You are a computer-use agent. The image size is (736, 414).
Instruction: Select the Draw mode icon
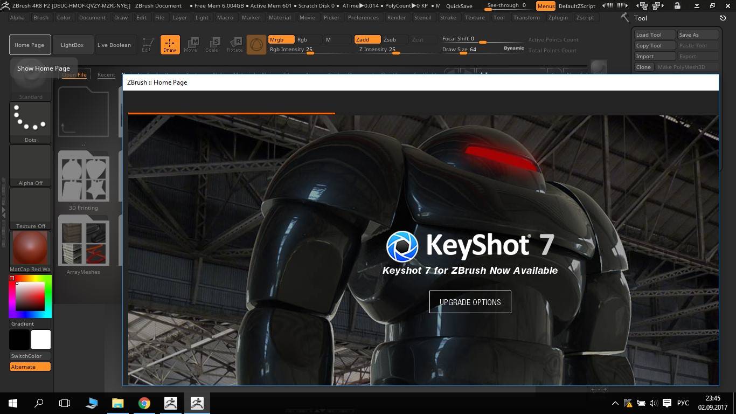[x=170, y=45]
